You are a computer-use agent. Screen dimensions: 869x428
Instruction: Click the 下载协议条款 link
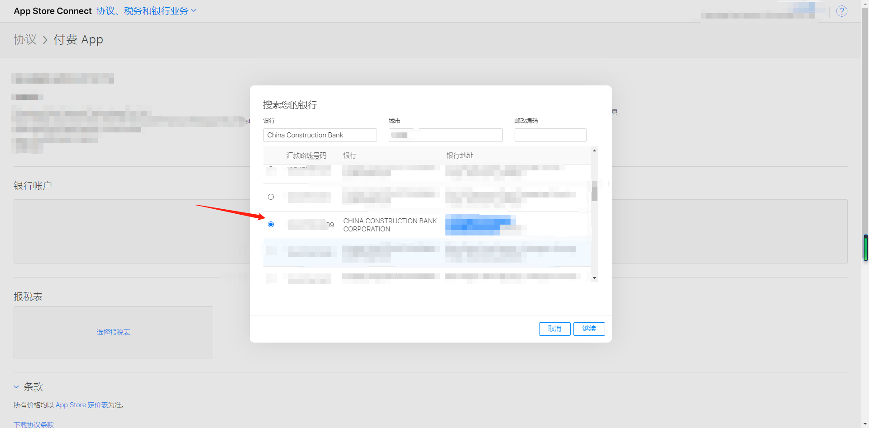click(33, 424)
